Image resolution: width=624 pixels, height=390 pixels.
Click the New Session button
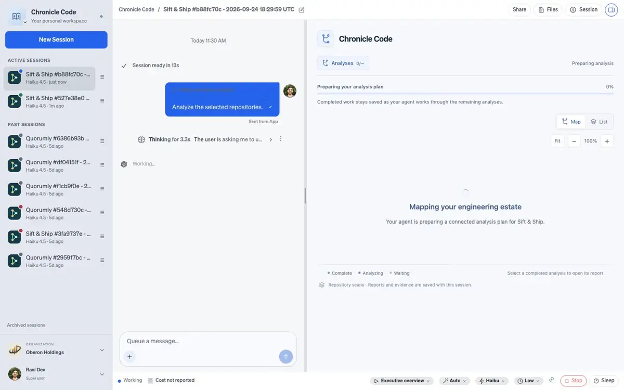(x=56, y=40)
